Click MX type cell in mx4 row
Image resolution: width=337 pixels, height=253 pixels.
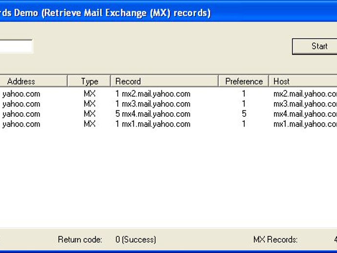[90, 114]
